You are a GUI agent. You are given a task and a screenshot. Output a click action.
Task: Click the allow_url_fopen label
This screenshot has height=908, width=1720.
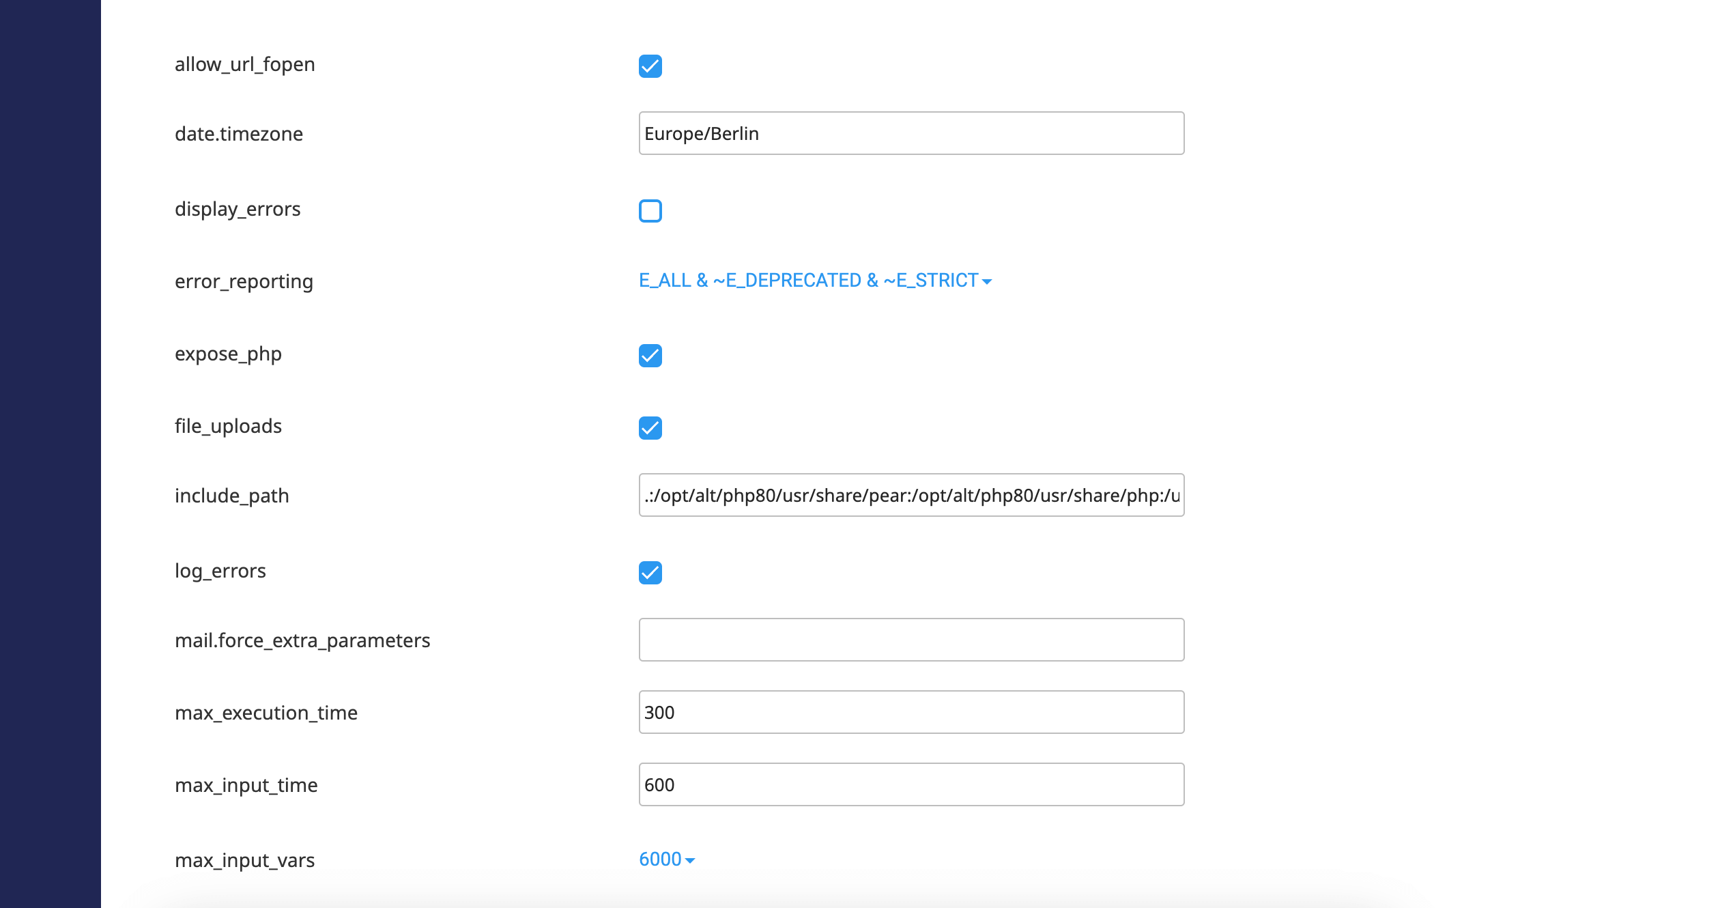(244, 64)
